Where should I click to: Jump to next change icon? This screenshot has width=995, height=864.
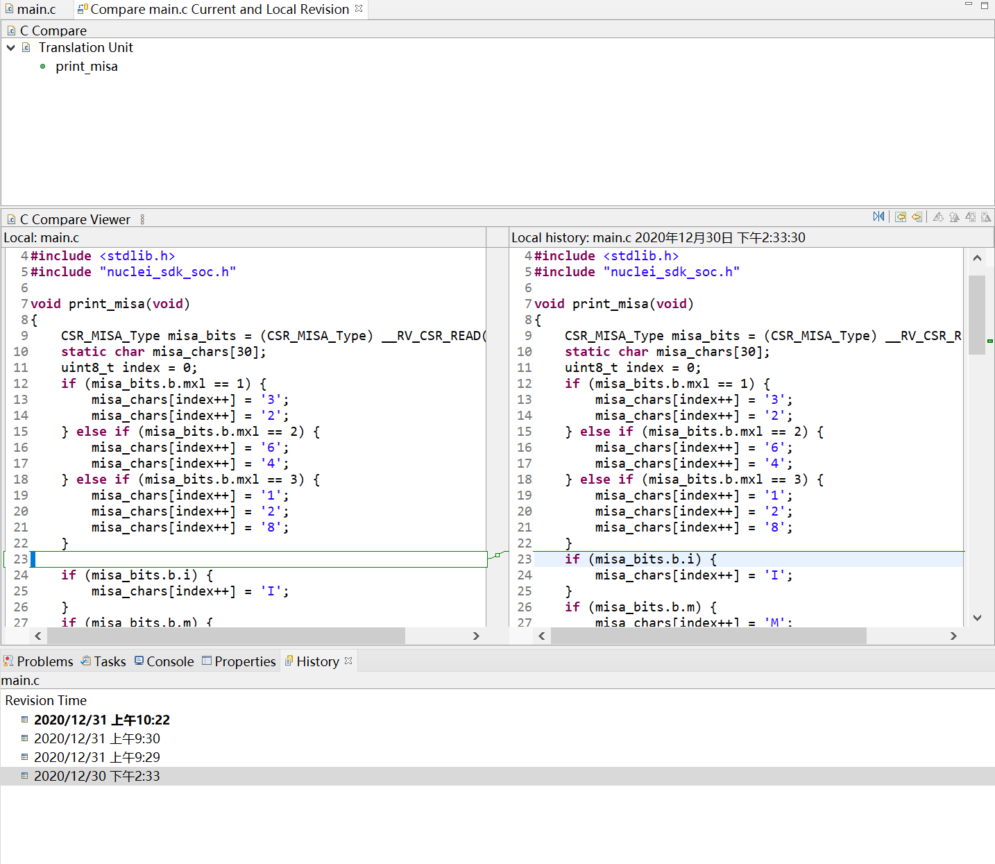(x=970, y=217)
